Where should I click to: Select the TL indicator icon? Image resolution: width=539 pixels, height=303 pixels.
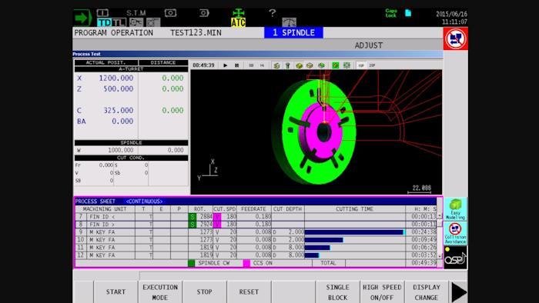(x=119, y=22)
